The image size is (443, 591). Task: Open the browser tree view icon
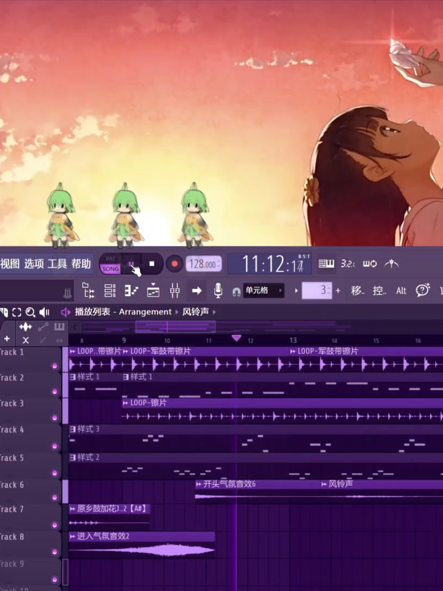tap(88, 291)
